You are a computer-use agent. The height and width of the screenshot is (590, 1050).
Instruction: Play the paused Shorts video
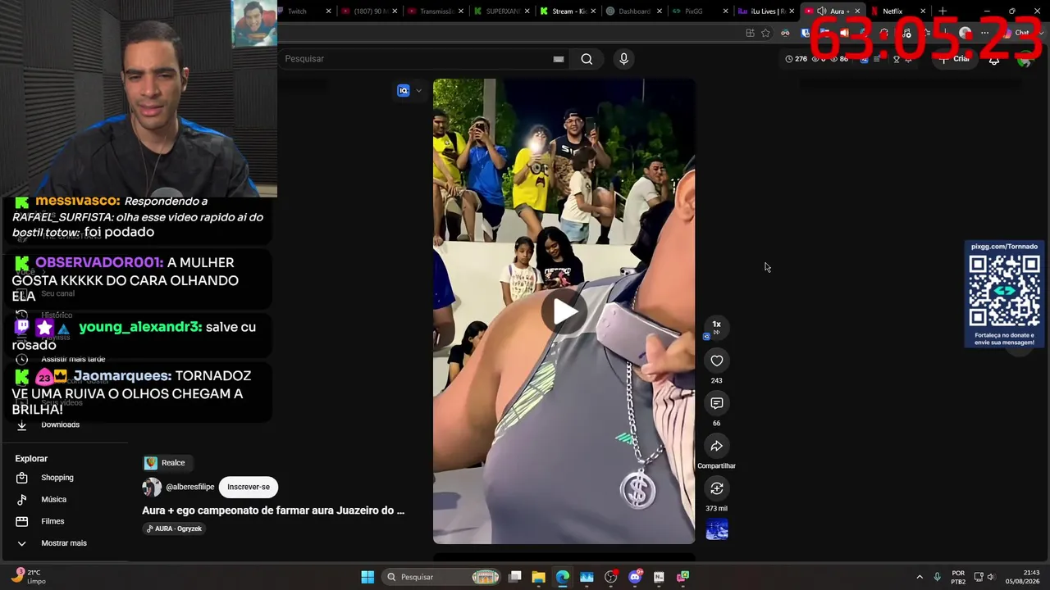click(x=564, y=311)
